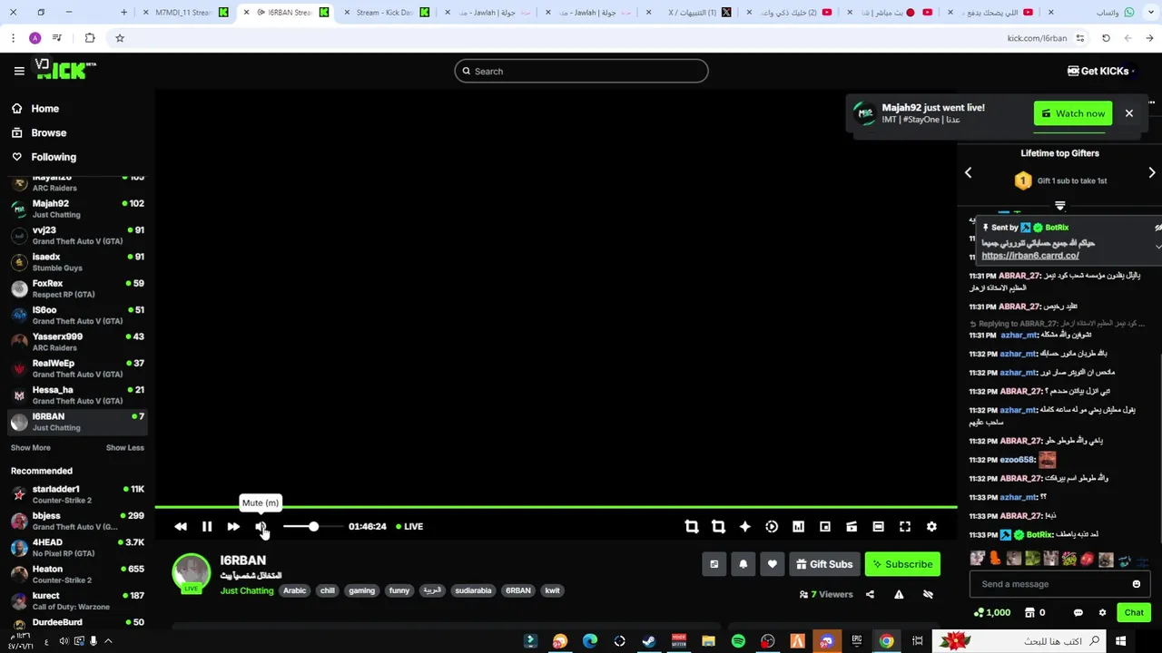Click first crop icon in player controls
The image size is (1162, 653).
point(692,527)
